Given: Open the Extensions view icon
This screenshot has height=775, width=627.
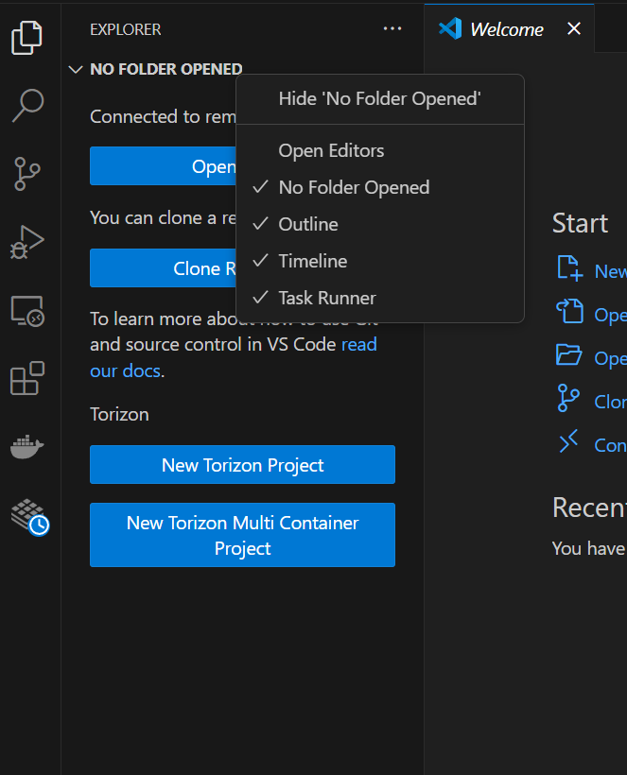Looking at the screenshot, I should tap(27, 378).
